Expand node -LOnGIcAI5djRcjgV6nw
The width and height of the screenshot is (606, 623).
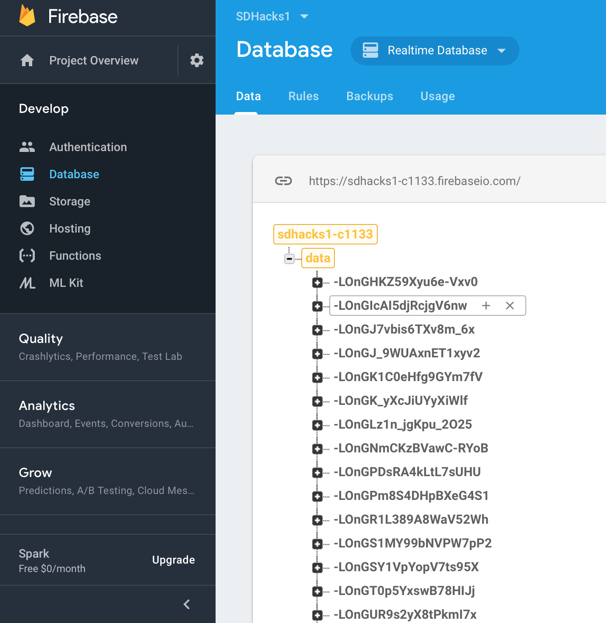[x=317, y=306]
